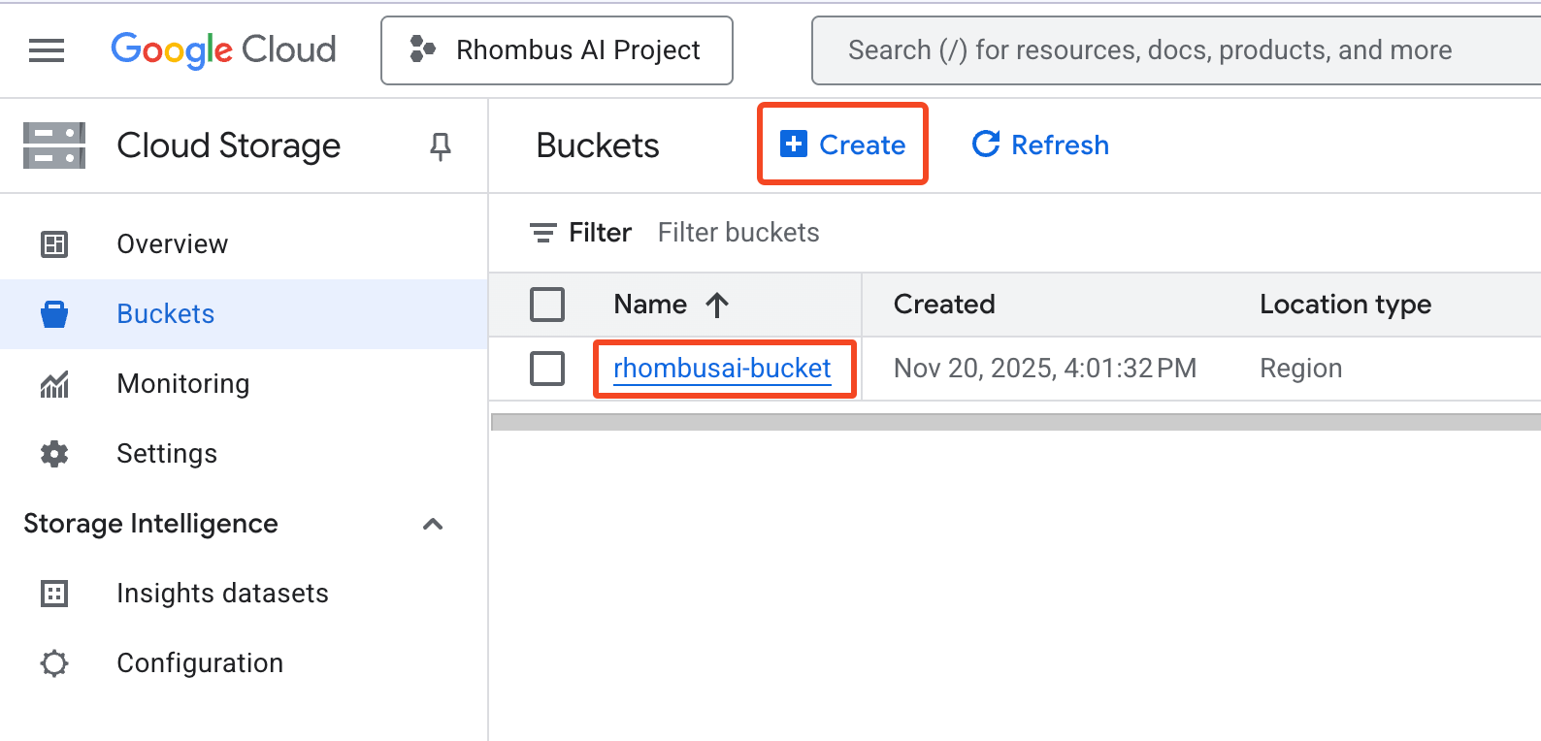Click the Overview dashboard icon
The width and height of the screenshot is (1541, 741).
tap(54, 244)
